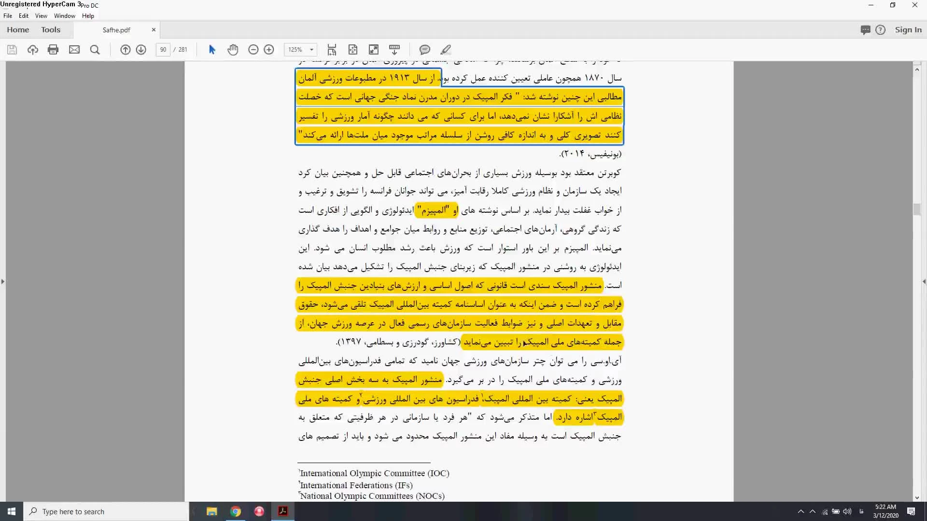
Task: Click the scroll up arrow
Action: (917, 70)
